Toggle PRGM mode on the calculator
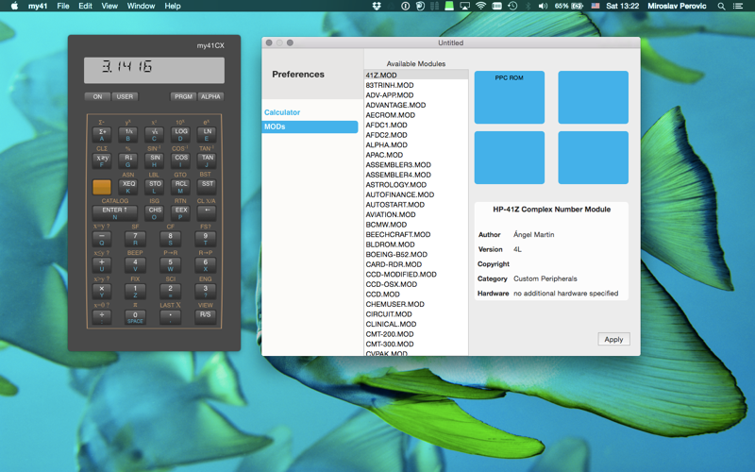 [x=183, y=97]
